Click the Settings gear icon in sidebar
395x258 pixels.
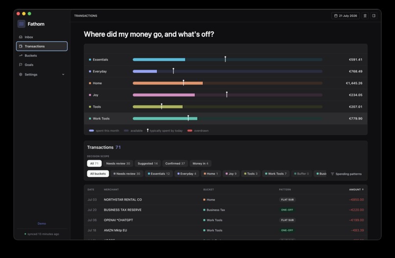click(21, 74)
